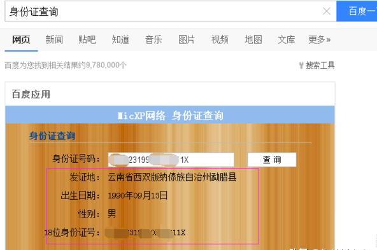Open the 视频 tab
This screenshot has width=377, height=250.
click(220, 39)
